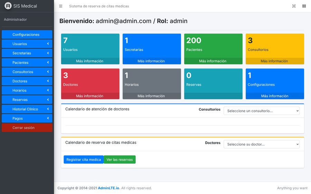Expand the Secretarias chevron arrow
This screenshot has height=194, width=311.
48,53
